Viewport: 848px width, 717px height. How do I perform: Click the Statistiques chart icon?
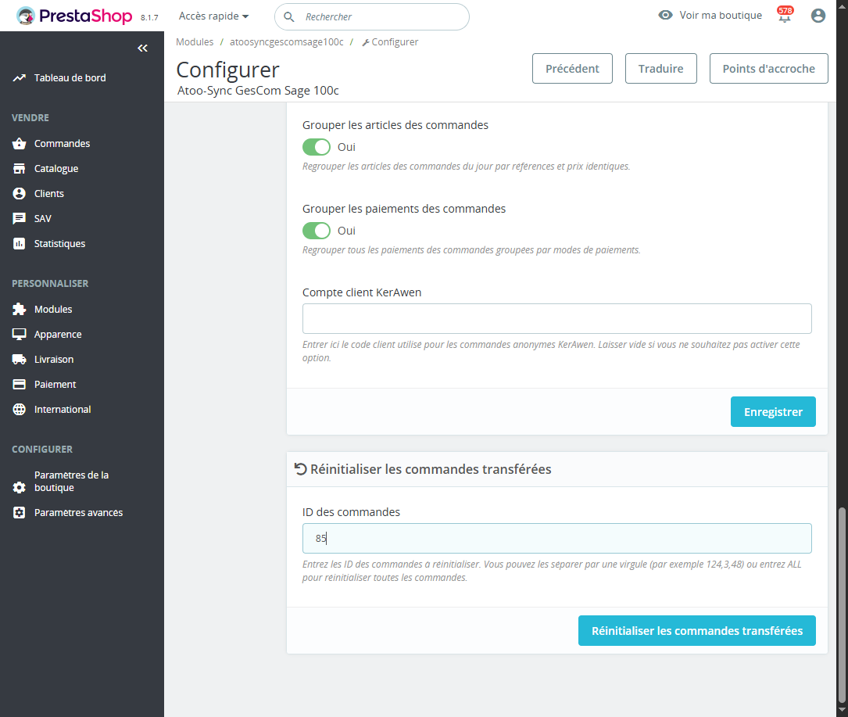20,243
